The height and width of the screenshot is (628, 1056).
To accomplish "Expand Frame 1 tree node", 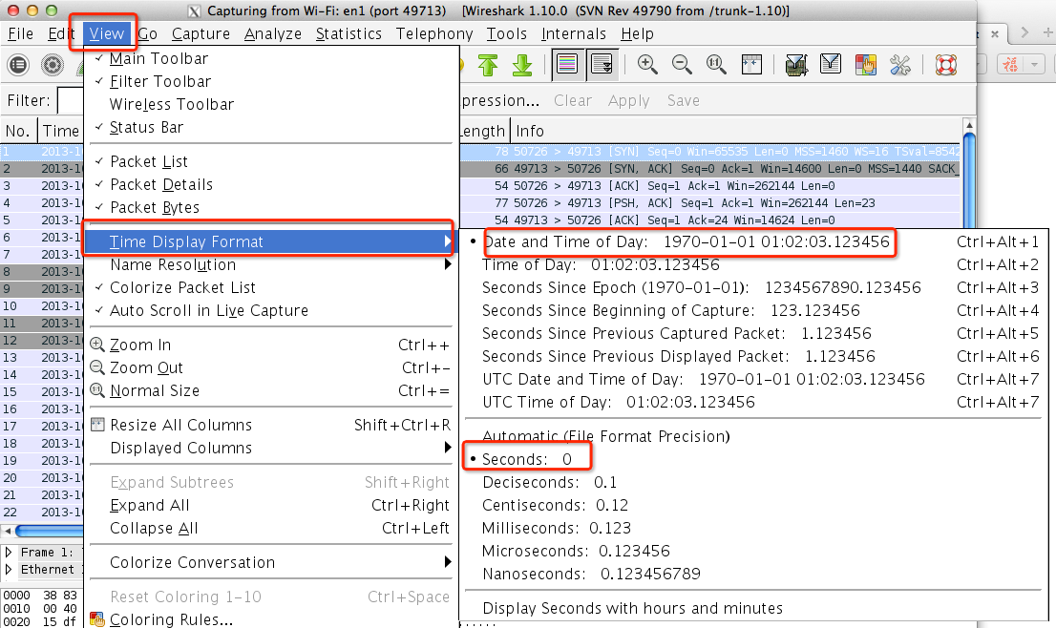I will (x=9, y=552).
